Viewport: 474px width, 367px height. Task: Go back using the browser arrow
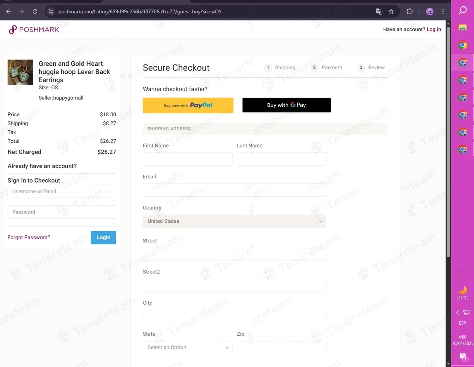coord(9,12)
